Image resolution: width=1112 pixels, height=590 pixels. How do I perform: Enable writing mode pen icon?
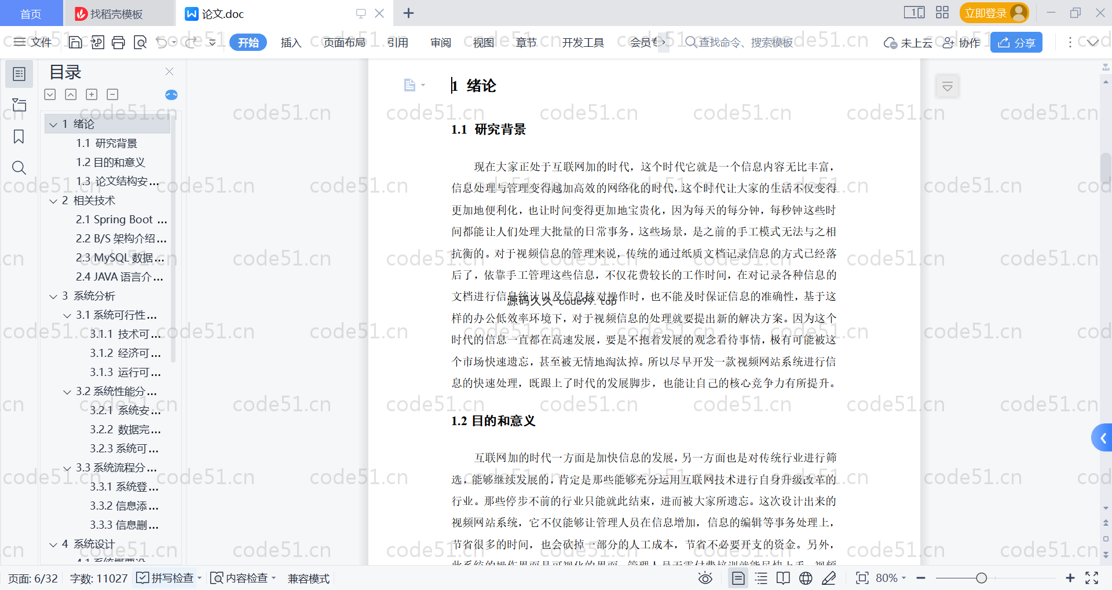coord(829,578)
